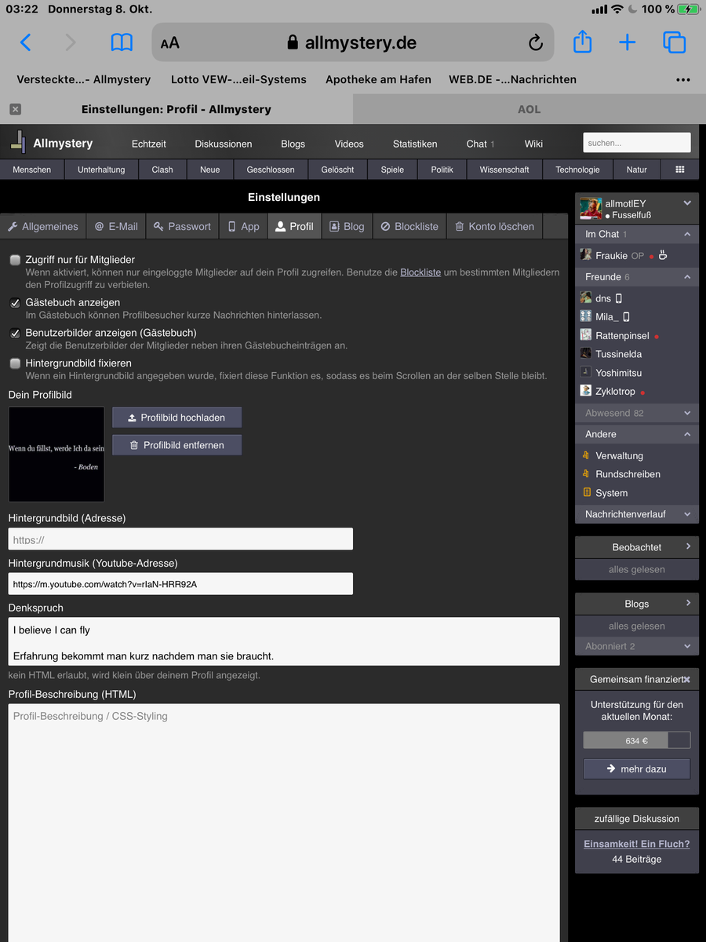Click the Hintergrundmusik Youtube address field
The height and width of the screenshot is (942, 706).
click(180, 584)
